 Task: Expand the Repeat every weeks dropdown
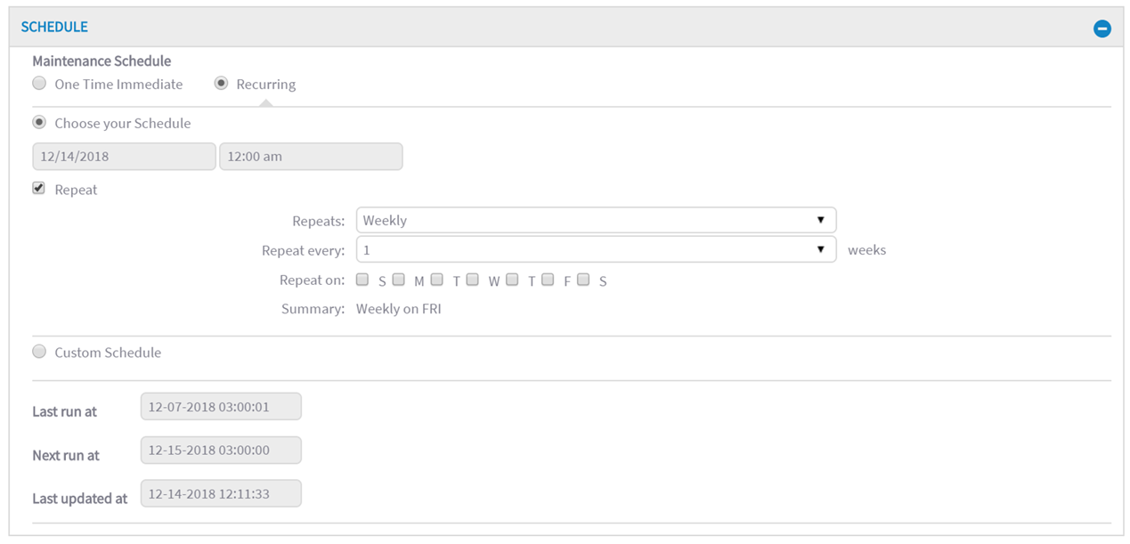(x=596, y=249)
